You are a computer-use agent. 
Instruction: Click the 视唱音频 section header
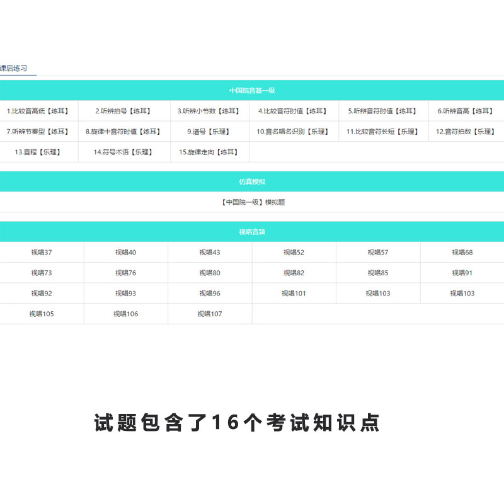click(x=252, y=232)
